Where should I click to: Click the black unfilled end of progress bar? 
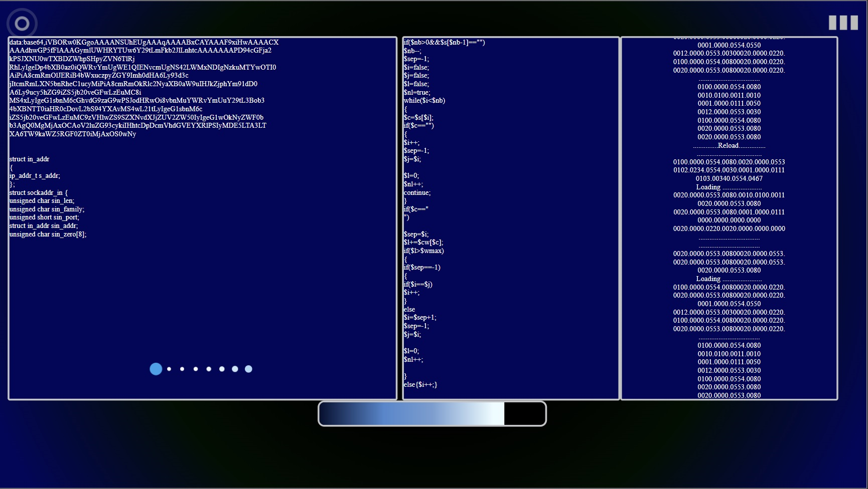[524, 414]
